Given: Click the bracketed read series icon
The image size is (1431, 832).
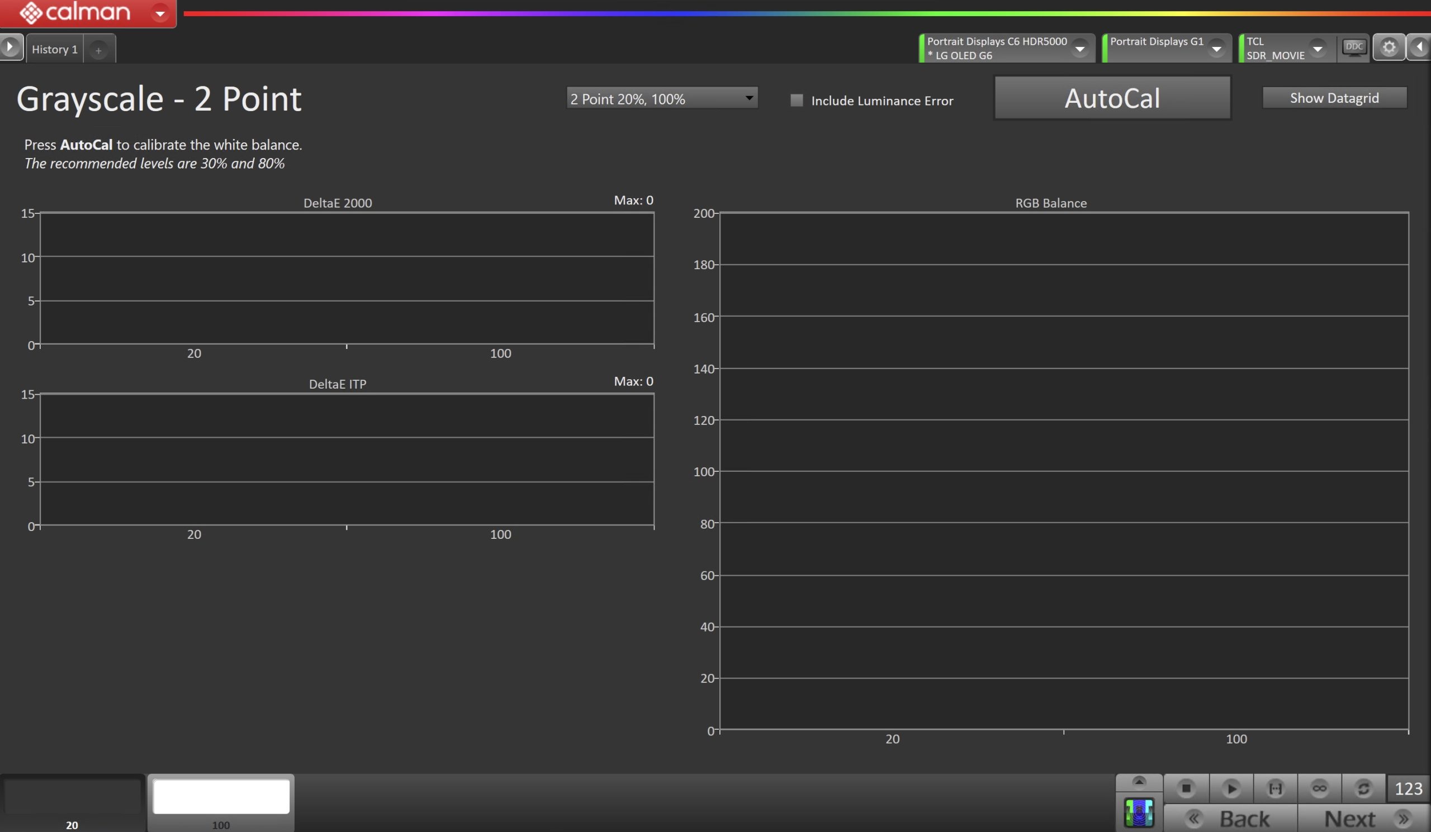Looking at the screenshot, I should 1276,788.
